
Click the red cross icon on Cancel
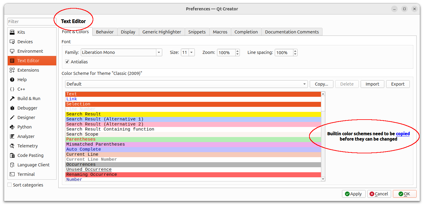point(372,194)
